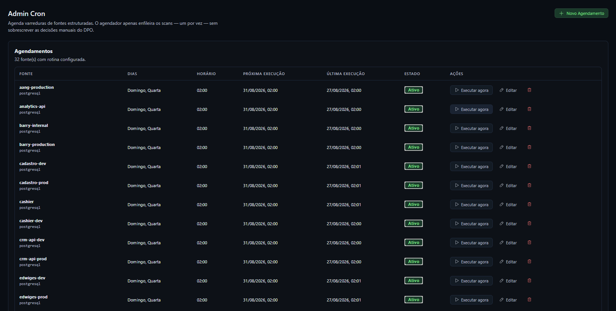Edit the crm-api-prod schedule

[508, 262]
